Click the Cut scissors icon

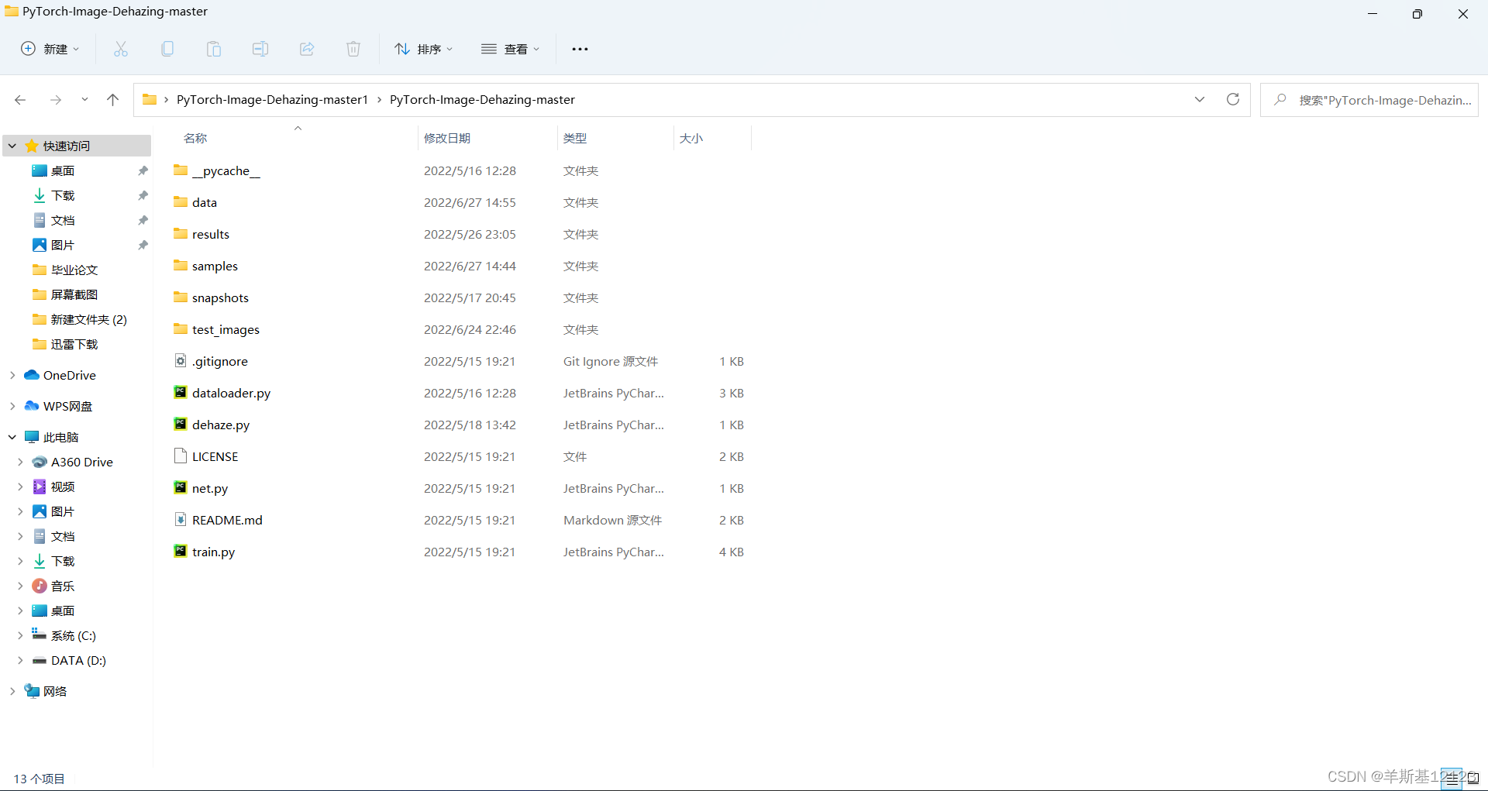tap(121, 49)
